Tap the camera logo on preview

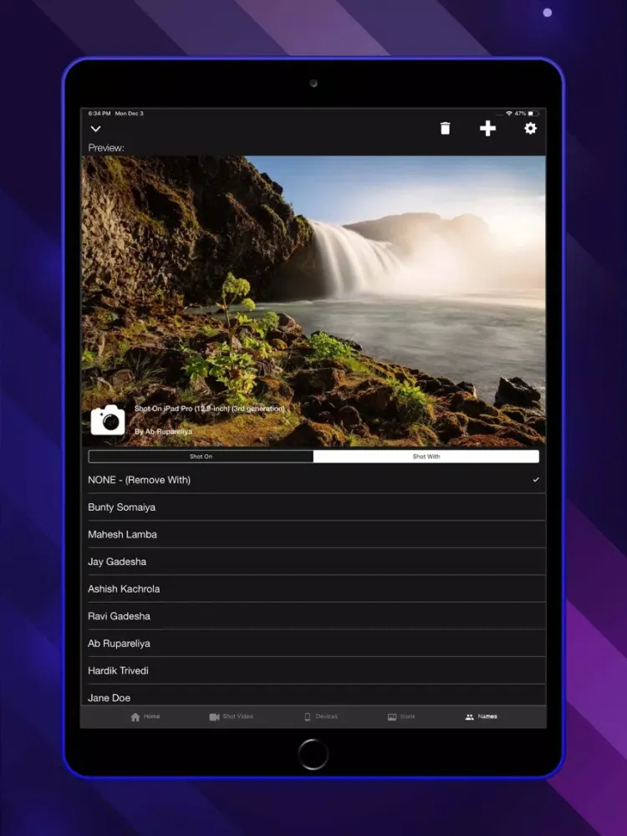(108, 421)
